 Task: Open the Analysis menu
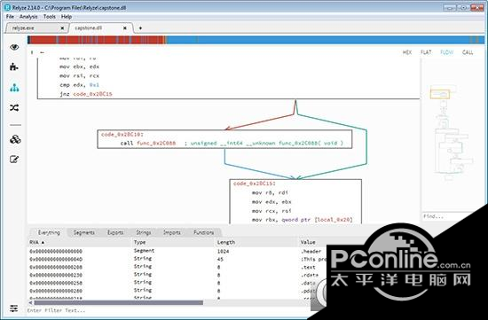tap(28, 17)
